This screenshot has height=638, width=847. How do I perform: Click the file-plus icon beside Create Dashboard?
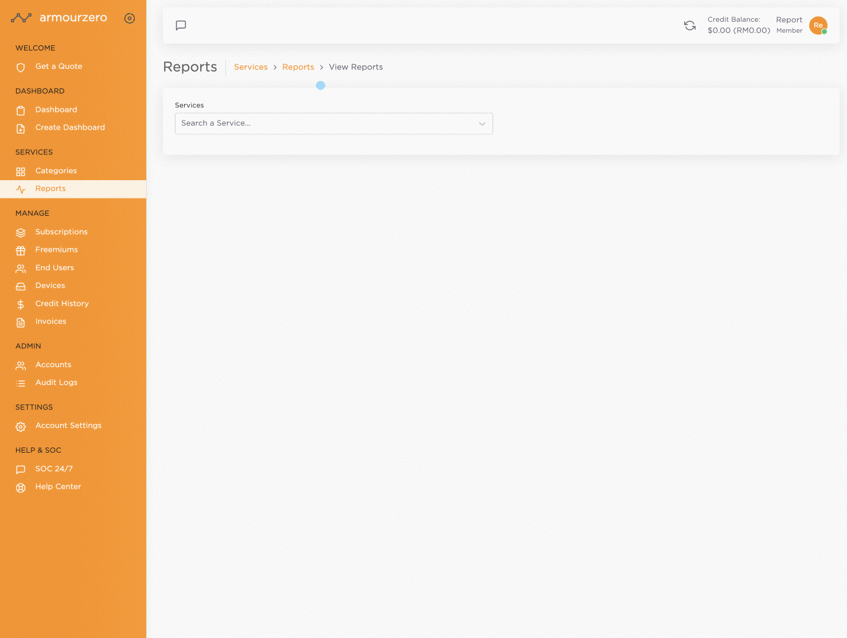(x=21, y=129)
